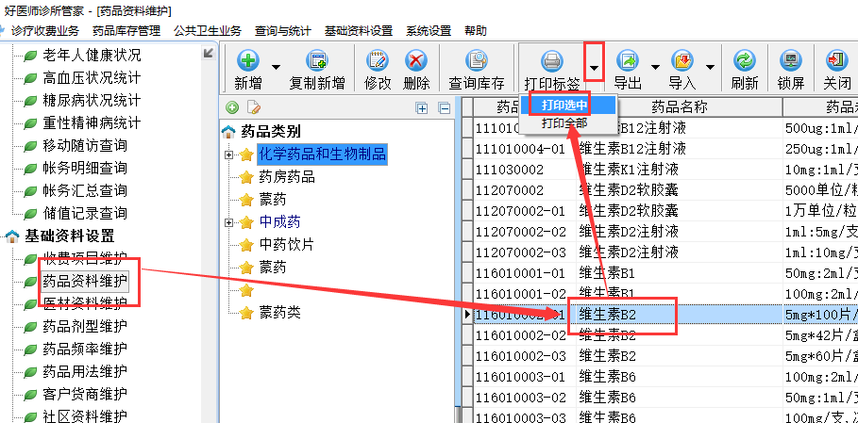Screen dimensions: 858x423
Task: Open 帐务汇总查询 in the sidebar
Action: (x=85, y=190)
